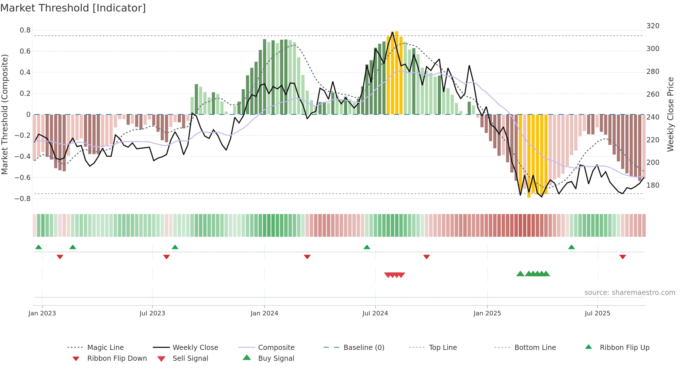Click the 0.8 tick on left axis
This screenshot has width=685, height=385.
coord(25,30)
